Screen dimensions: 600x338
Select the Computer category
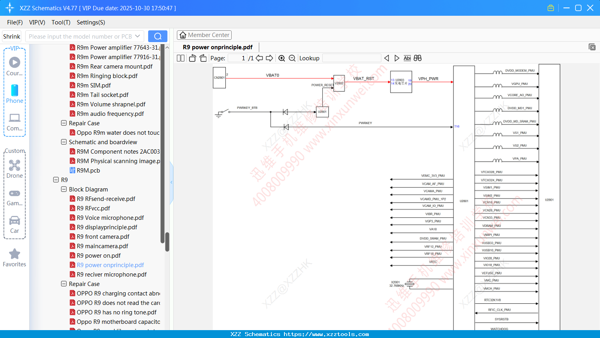[x=15, y=122]
